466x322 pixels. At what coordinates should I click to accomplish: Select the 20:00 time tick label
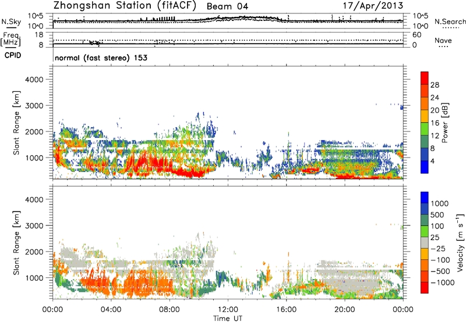(345, 310)
